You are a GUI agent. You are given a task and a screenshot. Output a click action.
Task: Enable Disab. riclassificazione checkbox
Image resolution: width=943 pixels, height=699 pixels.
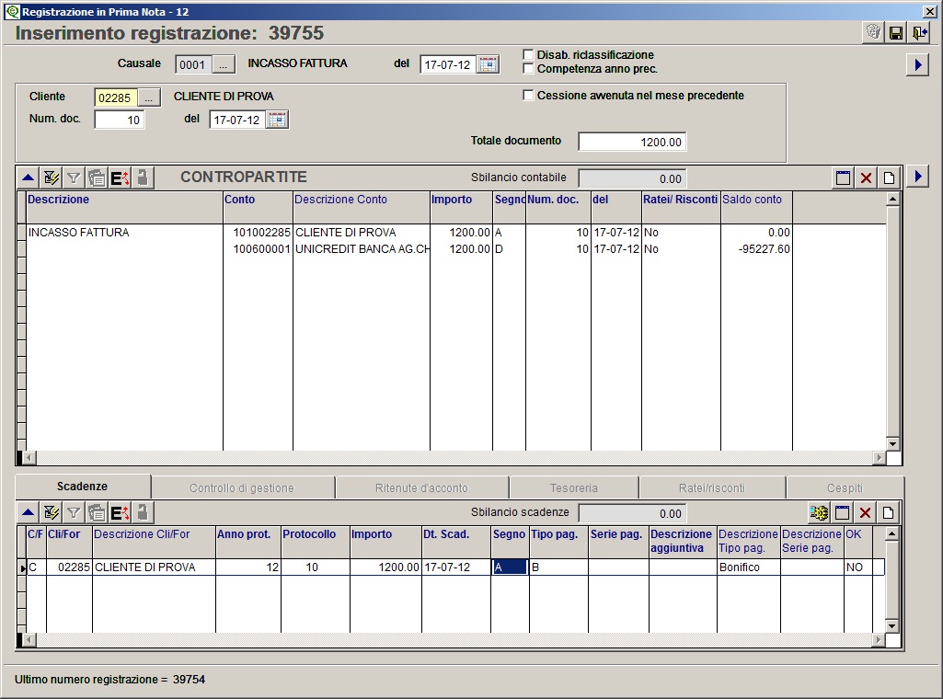[528, 54]
